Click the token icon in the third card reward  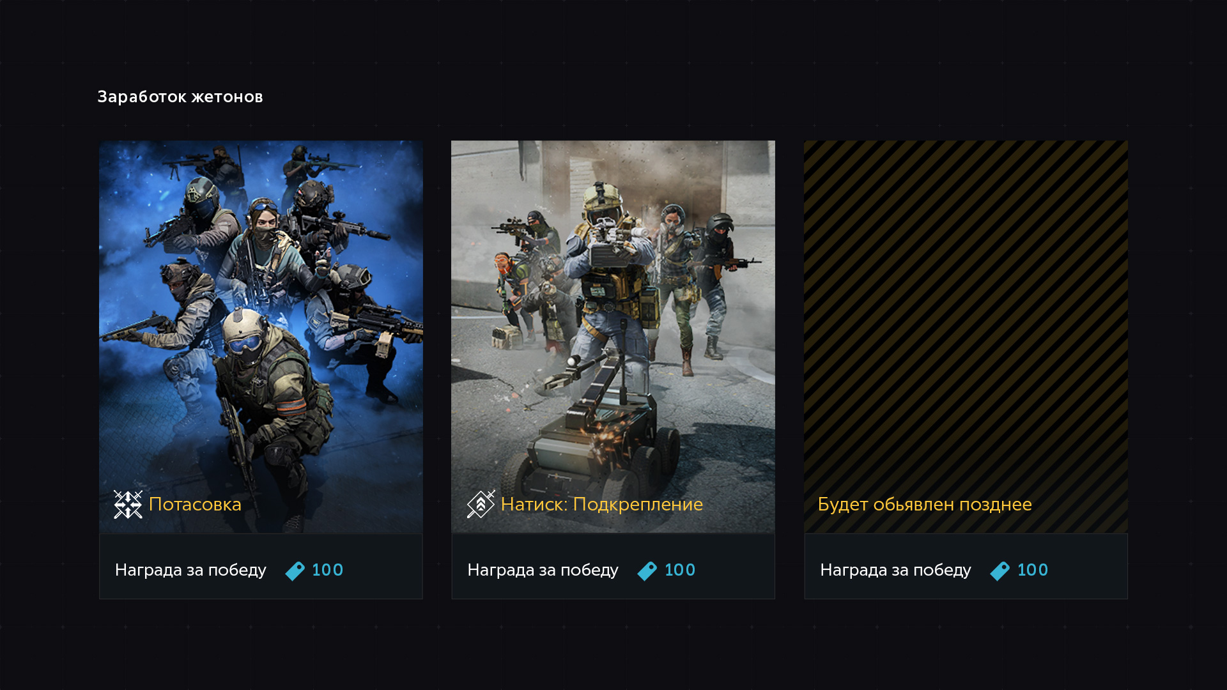point(1000,571)
